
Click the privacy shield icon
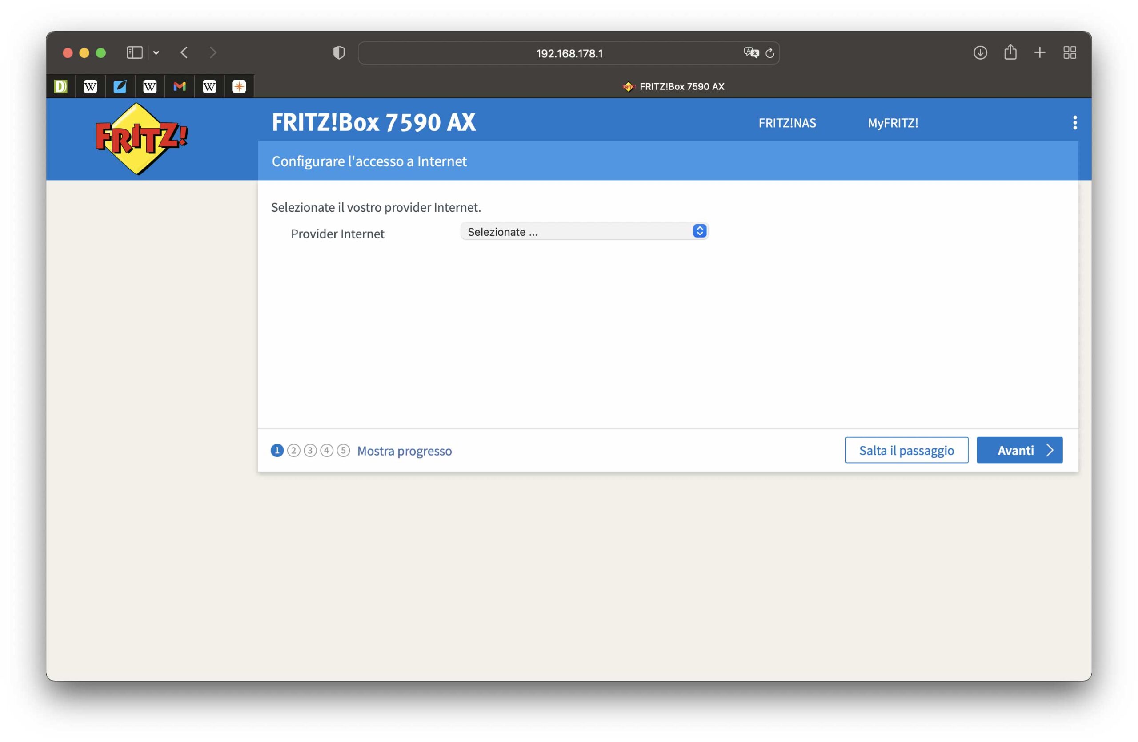(x=339, y=52)
